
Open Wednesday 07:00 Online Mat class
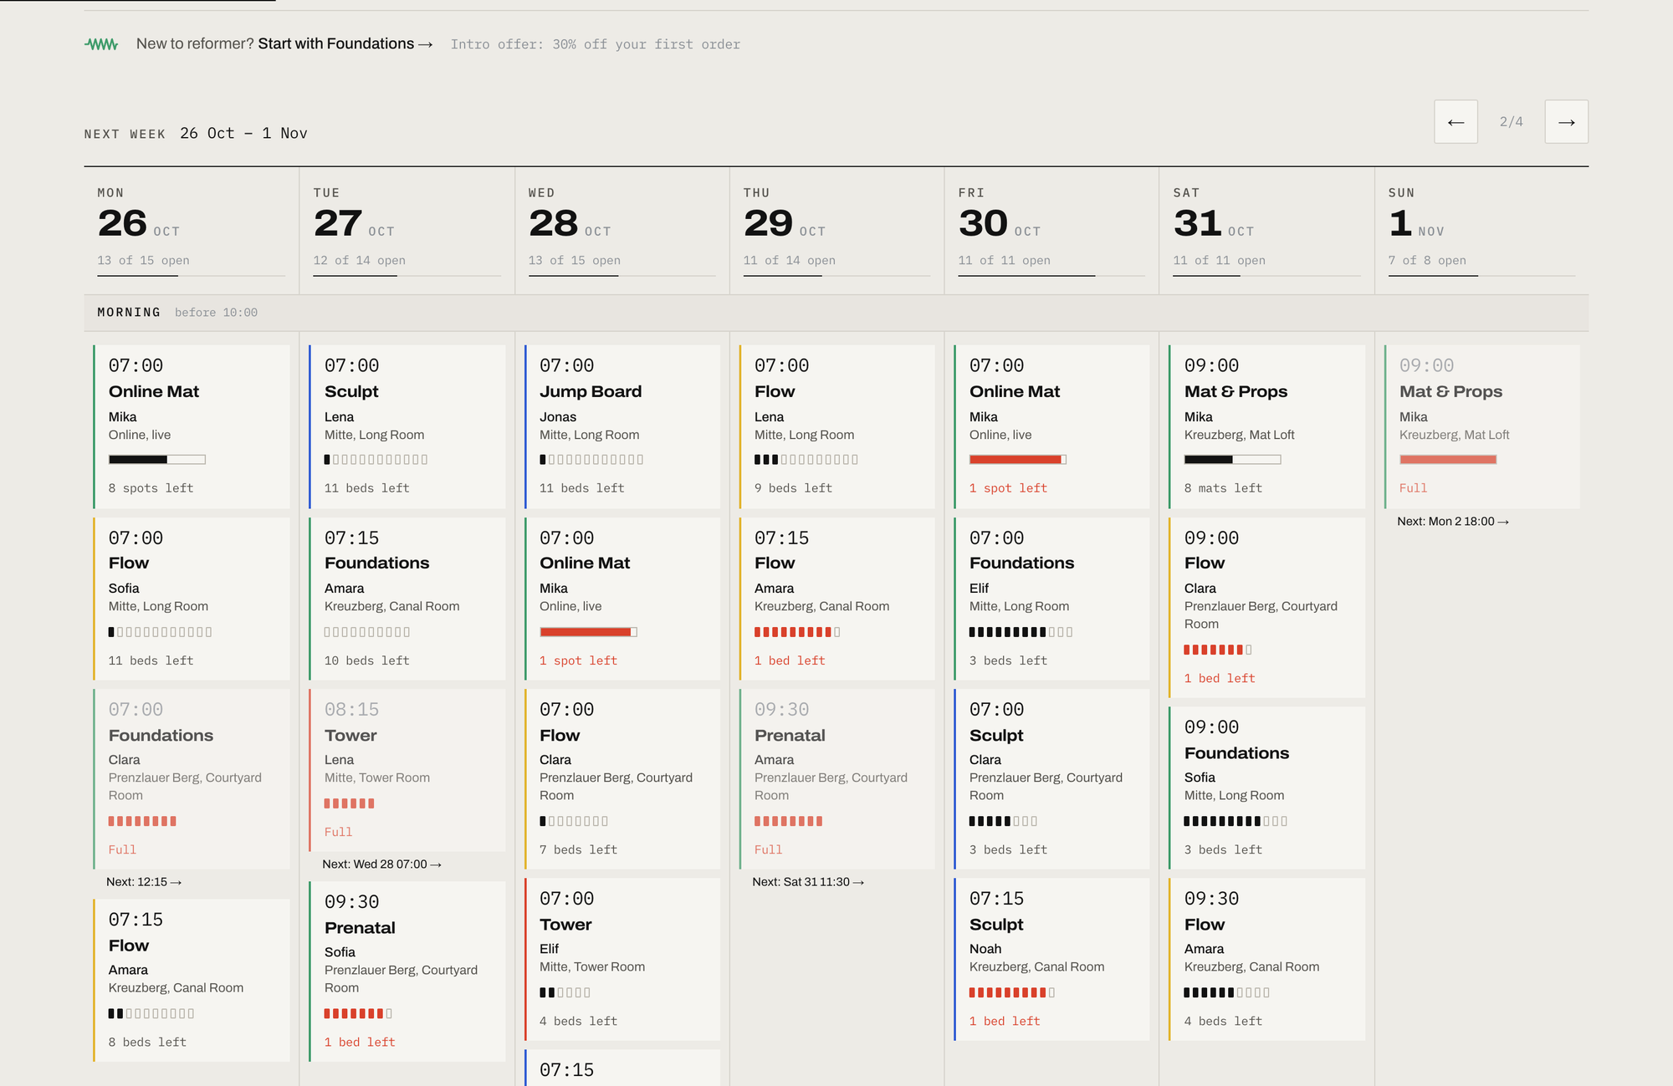click(622, 599)
